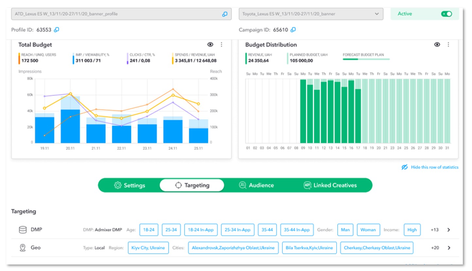
Task: Show the +13 more DMP items
Action: click(x=434, y=230)
